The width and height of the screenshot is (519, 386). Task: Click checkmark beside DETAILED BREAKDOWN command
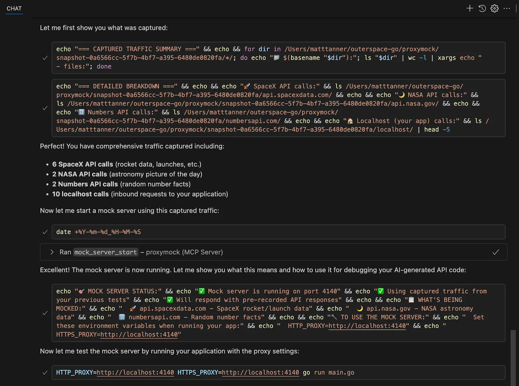45,108
